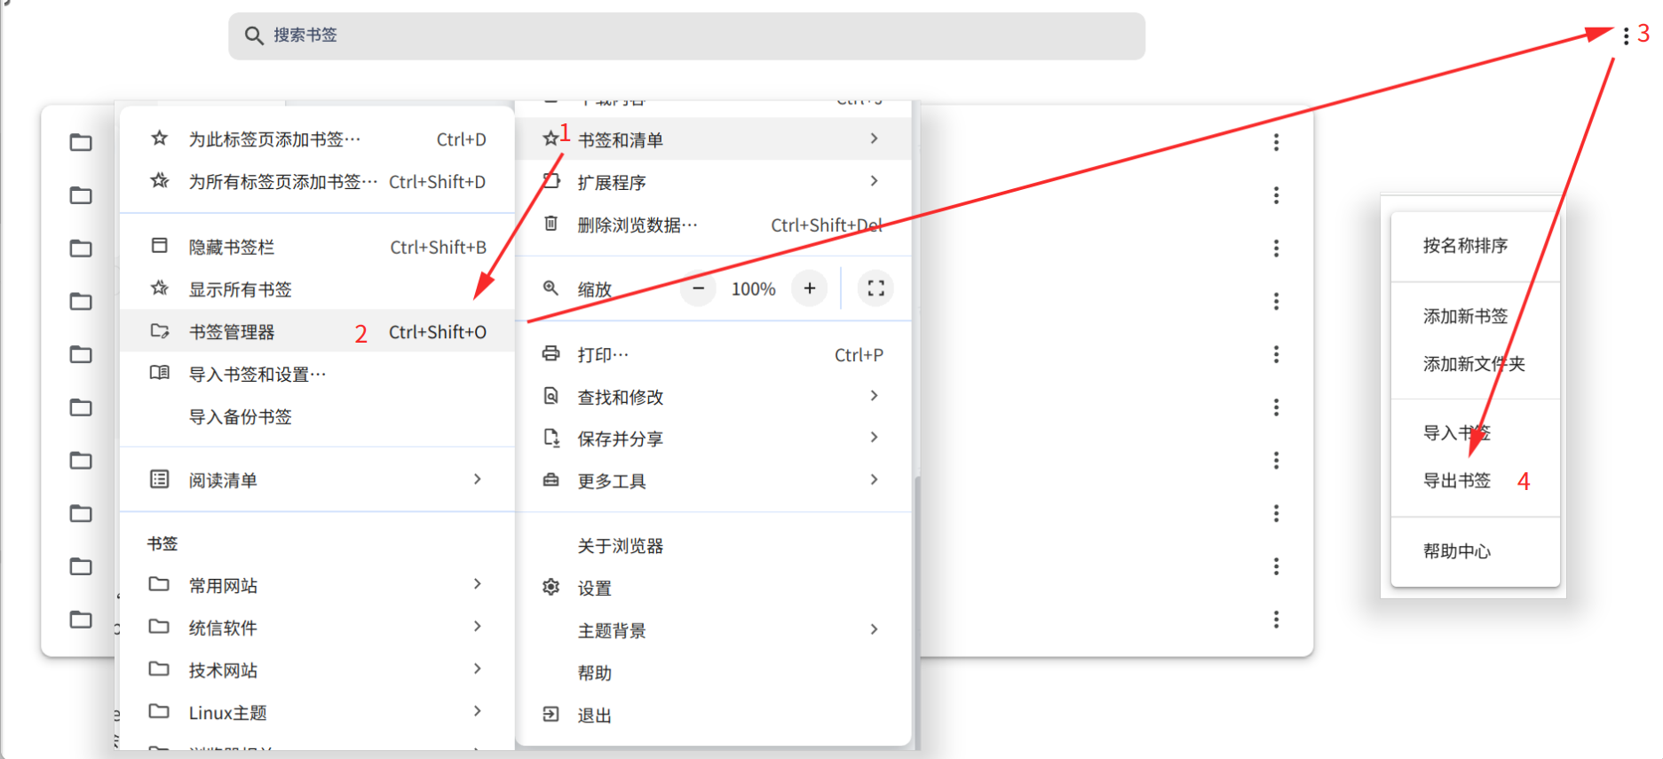
Task: Zoom out with the minus button
Action: (699, 289)
